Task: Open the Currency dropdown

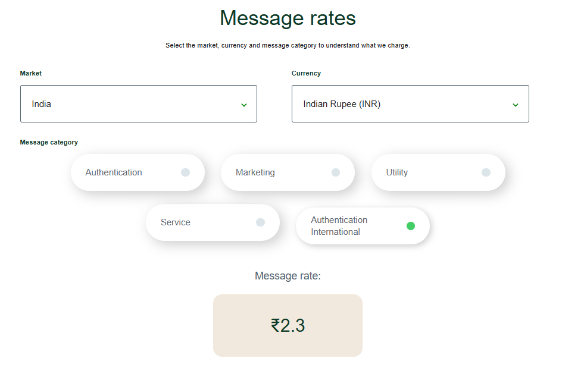Action: coord(410,103)
